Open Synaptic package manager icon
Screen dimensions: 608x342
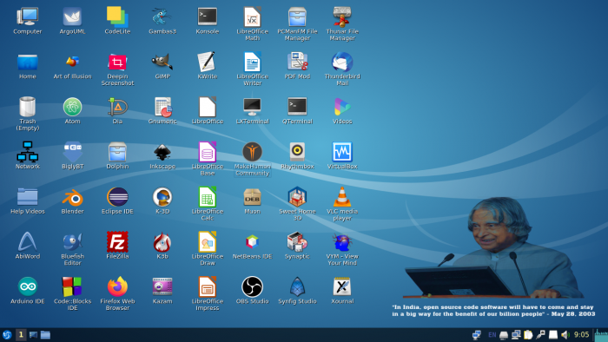click(x=297, y=241)
